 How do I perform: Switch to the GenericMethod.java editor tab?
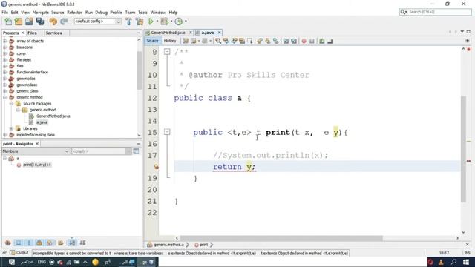[168, 33]
